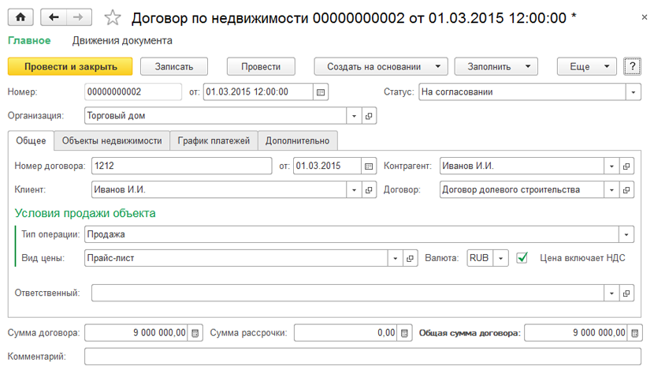Open calendar for contract date
This screenshot has width=654, height=370.
369,166
